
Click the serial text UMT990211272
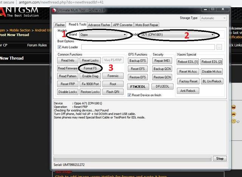(x=74, y=165)
